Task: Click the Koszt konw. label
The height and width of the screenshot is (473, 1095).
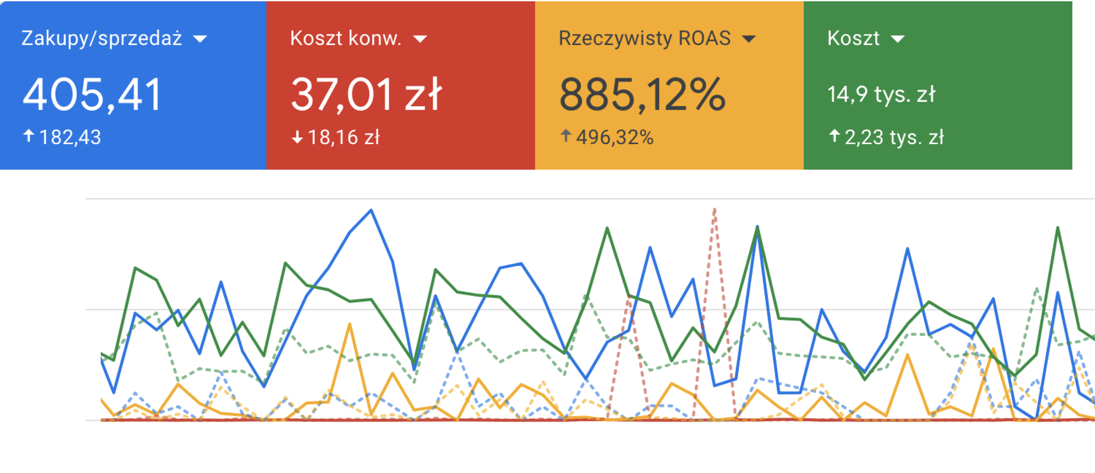Action: click(x=346, y=39)
